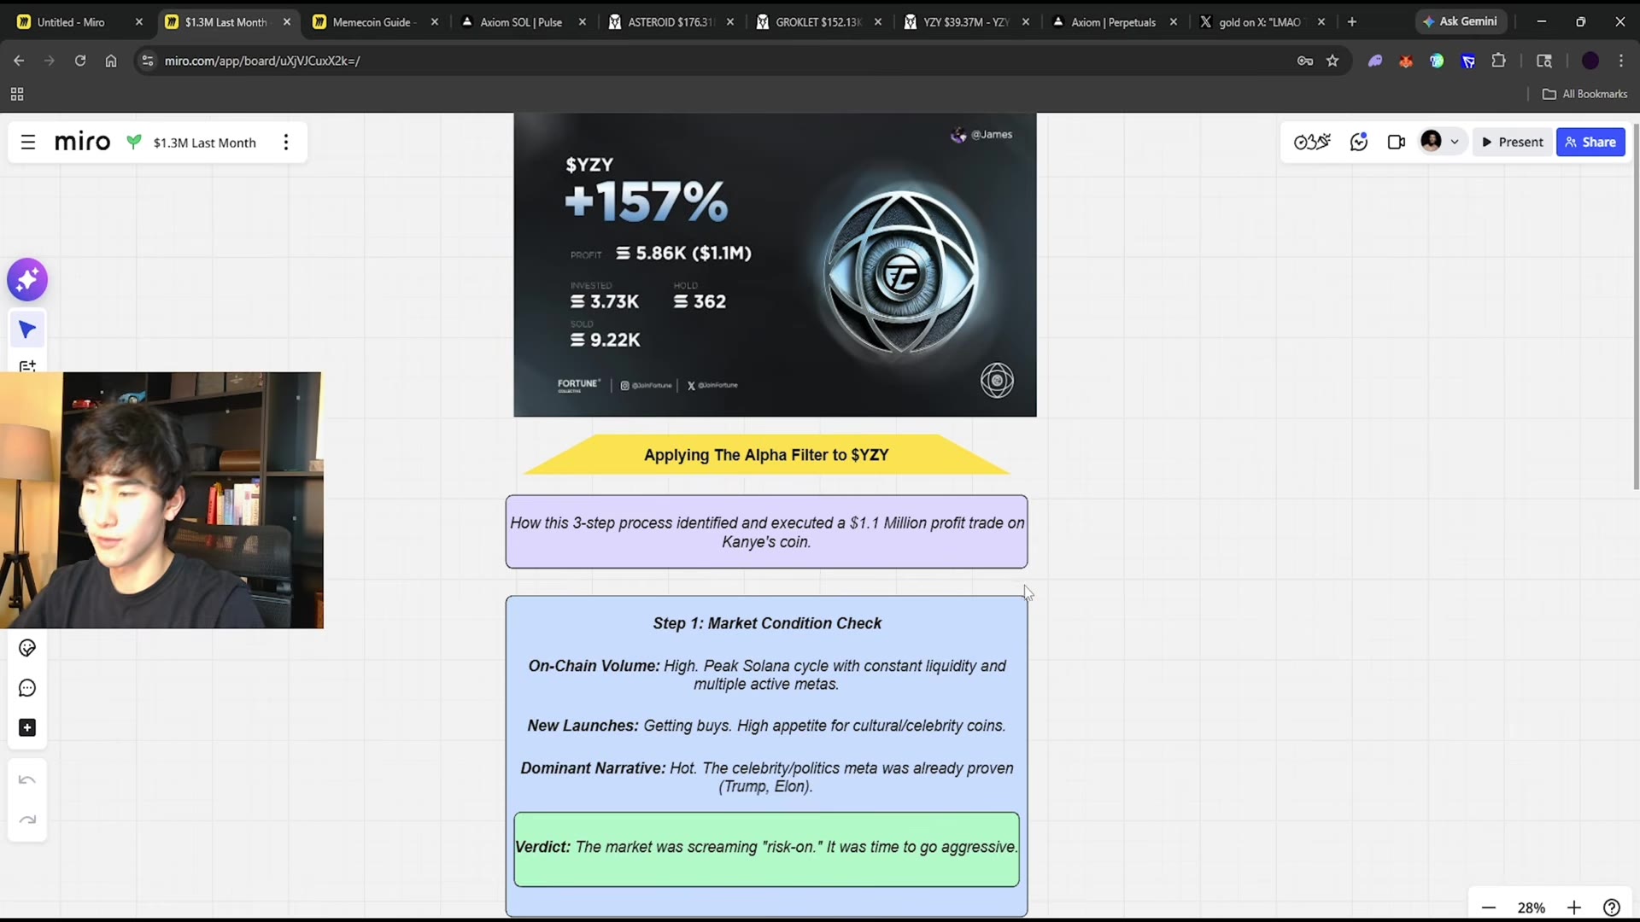Select the $YZY +157% profit card image
This screenshot has height=922, width=1640.
click(775, 265)
